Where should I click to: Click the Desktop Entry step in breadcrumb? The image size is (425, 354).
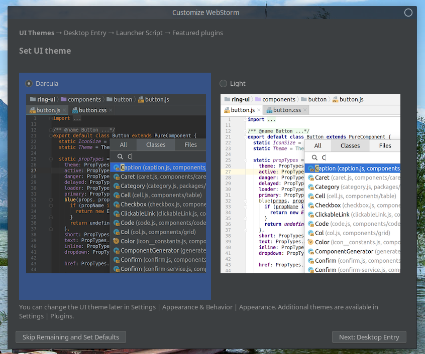pos(85,33)
